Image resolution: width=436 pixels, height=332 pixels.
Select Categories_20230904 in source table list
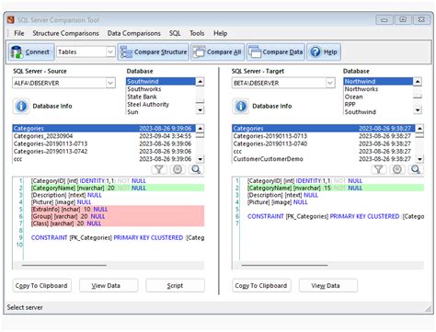[x=104, y=136]
